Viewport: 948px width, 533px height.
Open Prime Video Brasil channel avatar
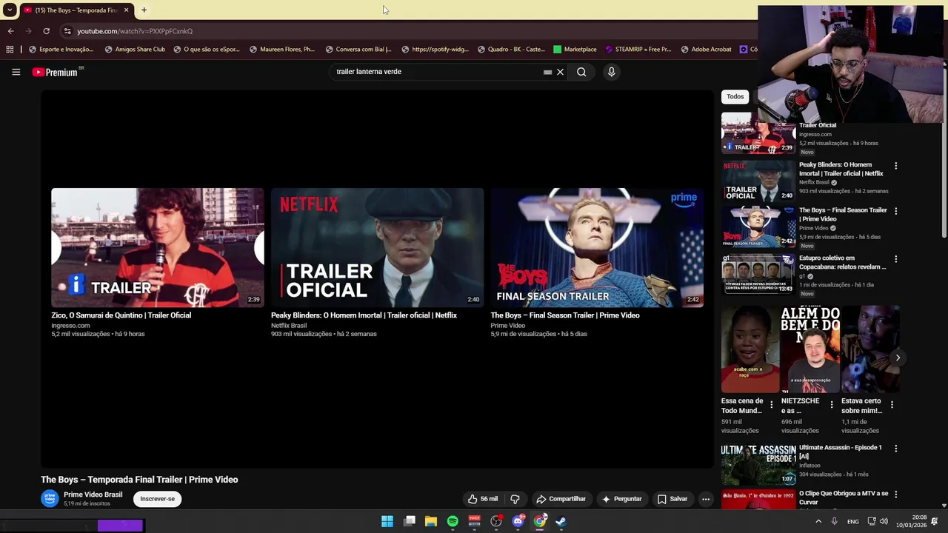point(50,498)
